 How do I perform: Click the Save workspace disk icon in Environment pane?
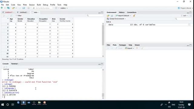click(x=112, y=16)
